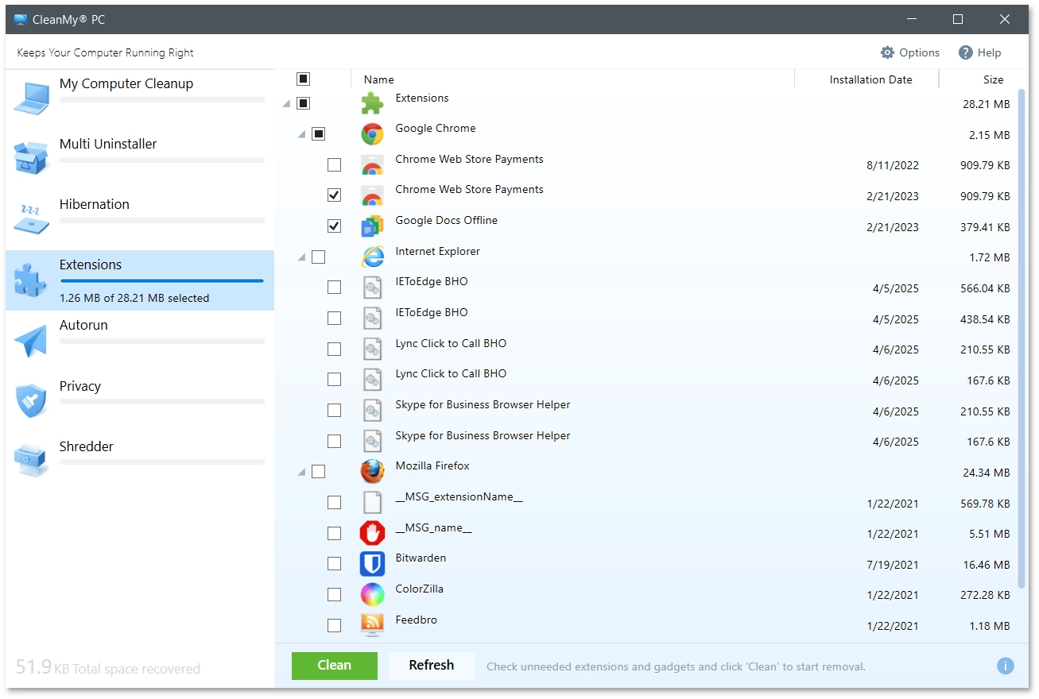Click icon of the 210.55 KB Lync Click to Call BHO
Viewport: 1039px width, 699px height.
[372, 349]
